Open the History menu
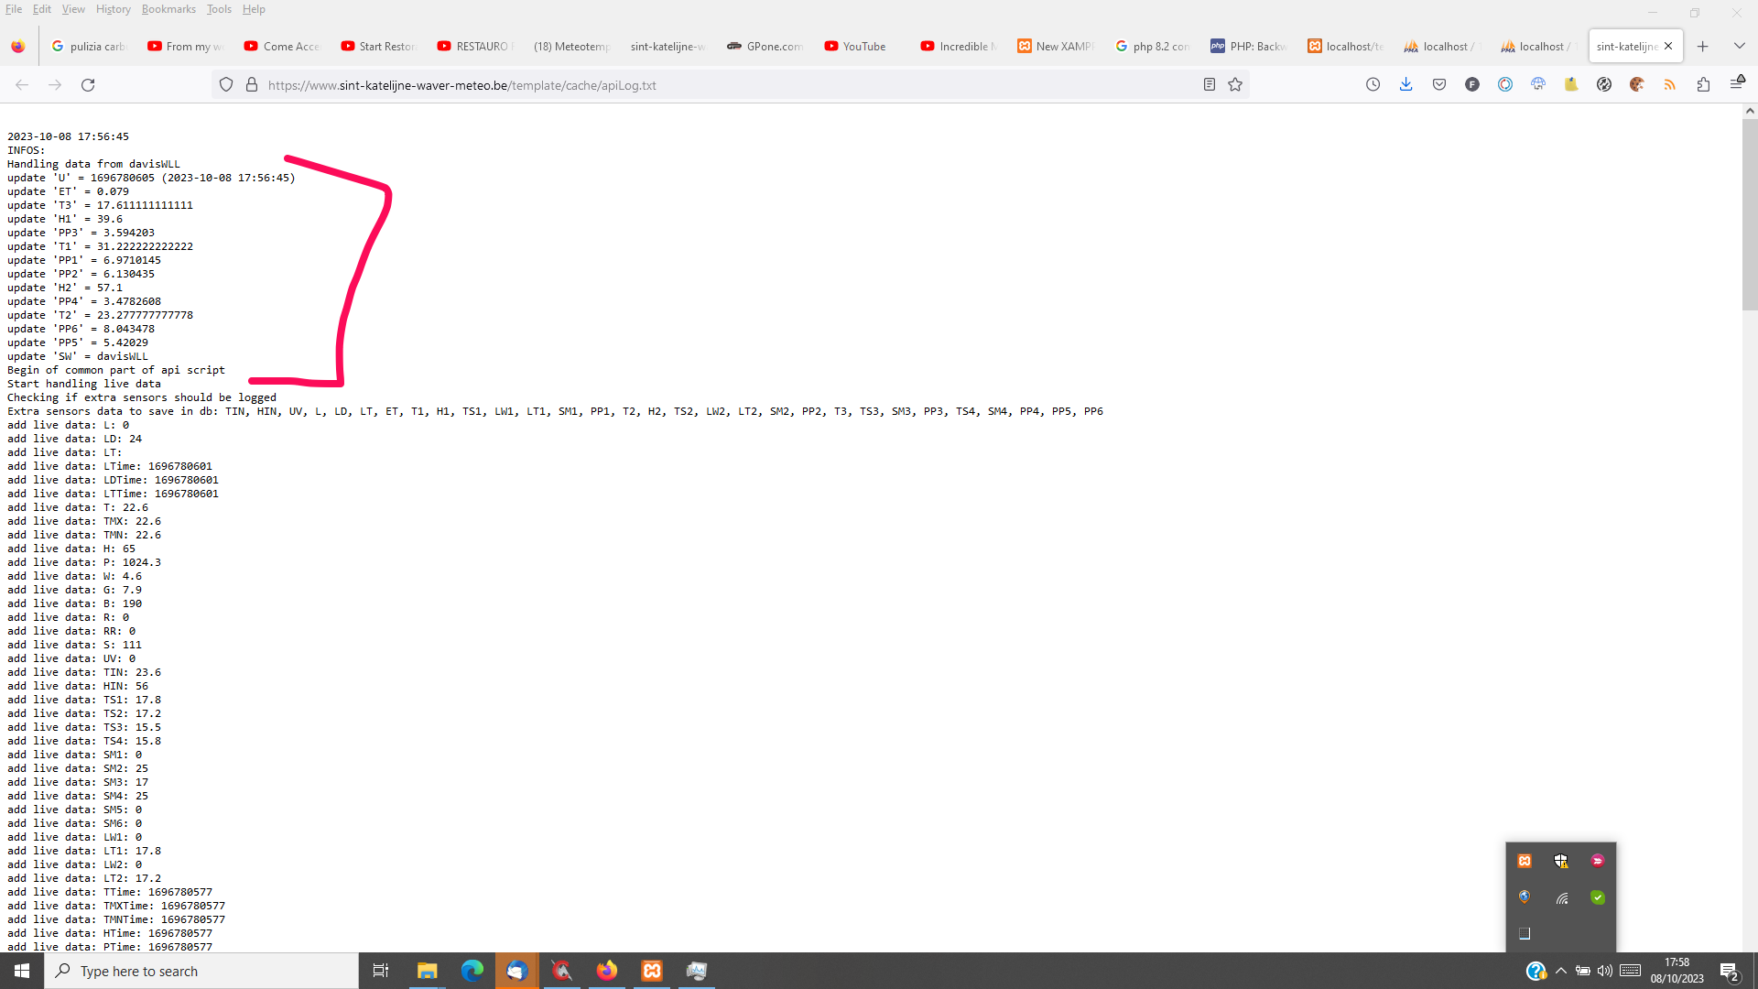Image resolution: width=1758 pixels, height=989 pixels. click(x=113, y=9)
